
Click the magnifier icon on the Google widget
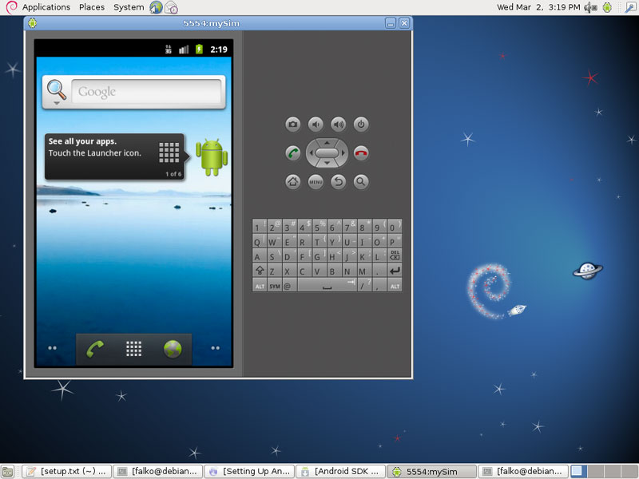[54, 90]
